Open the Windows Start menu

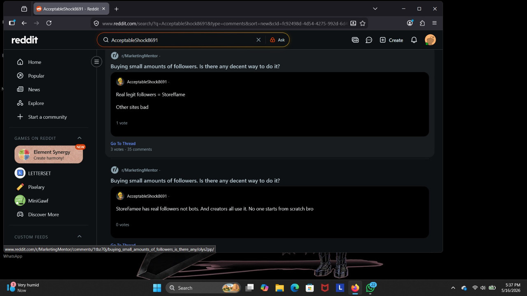click(157, 288)
